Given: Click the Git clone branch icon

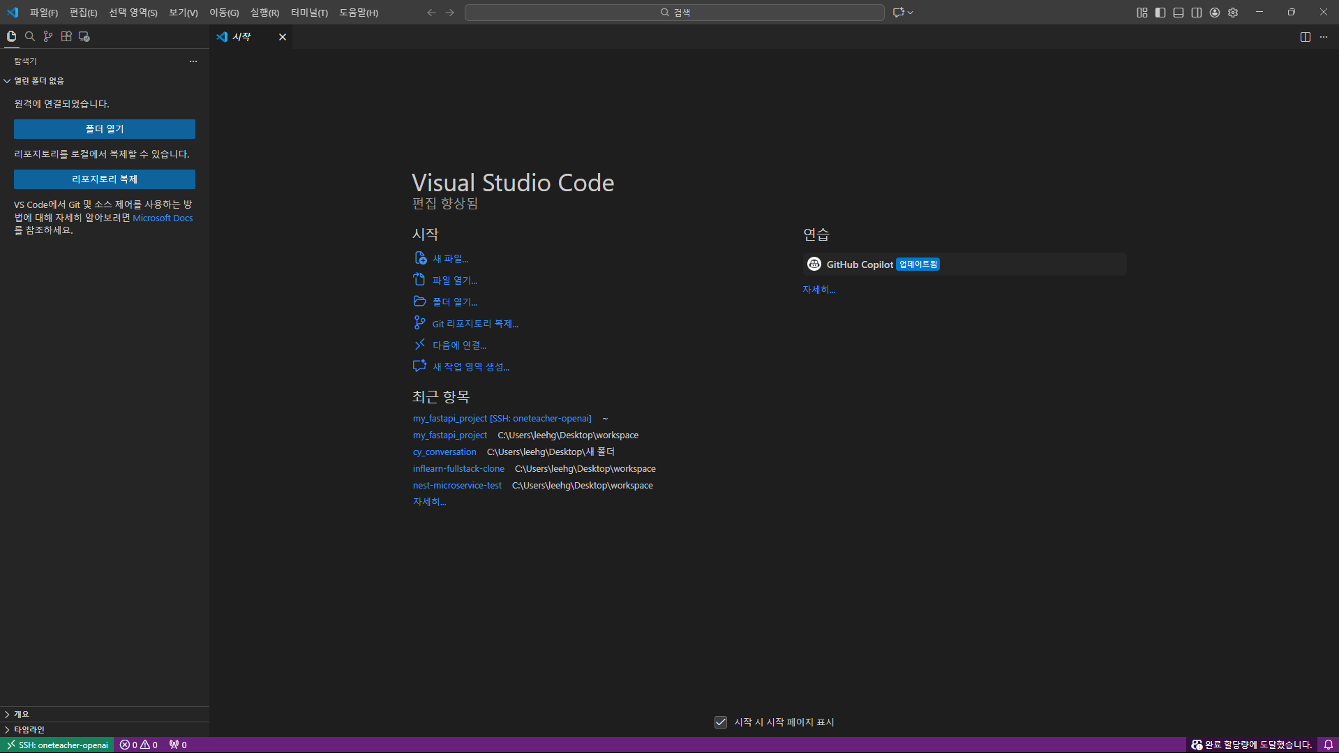Looking at the screenshot, I should point(419,323).
